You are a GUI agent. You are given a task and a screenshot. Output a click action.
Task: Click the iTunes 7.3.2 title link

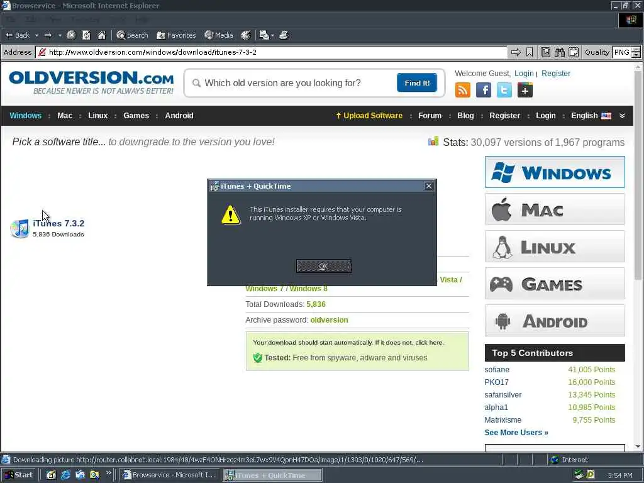point(58,223)
